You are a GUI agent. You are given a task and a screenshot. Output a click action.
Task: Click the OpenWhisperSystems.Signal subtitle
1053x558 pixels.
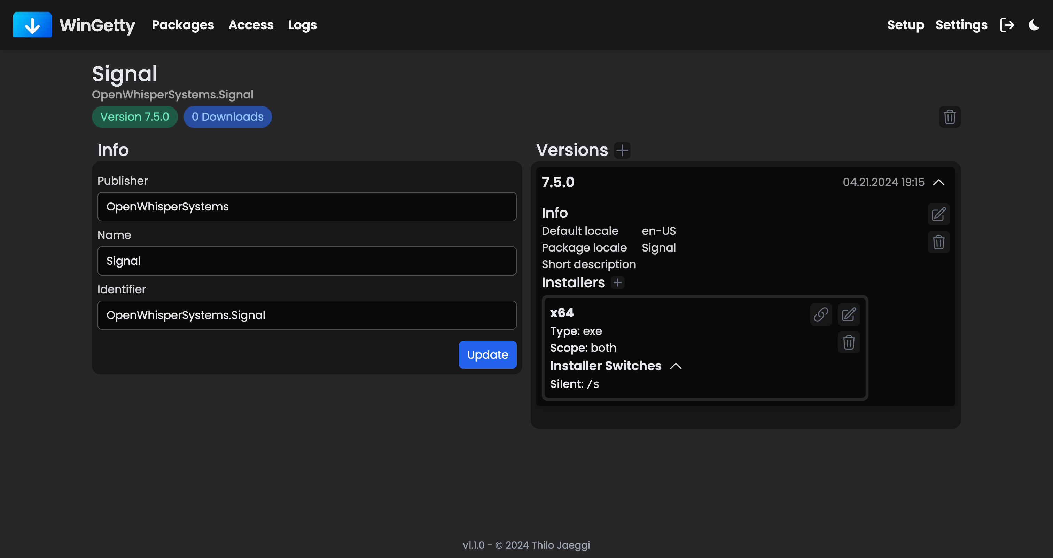[x=172, y=94]
